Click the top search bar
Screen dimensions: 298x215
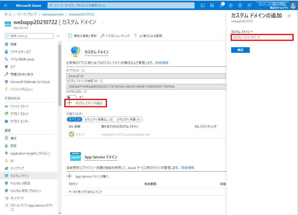[121, 5]
